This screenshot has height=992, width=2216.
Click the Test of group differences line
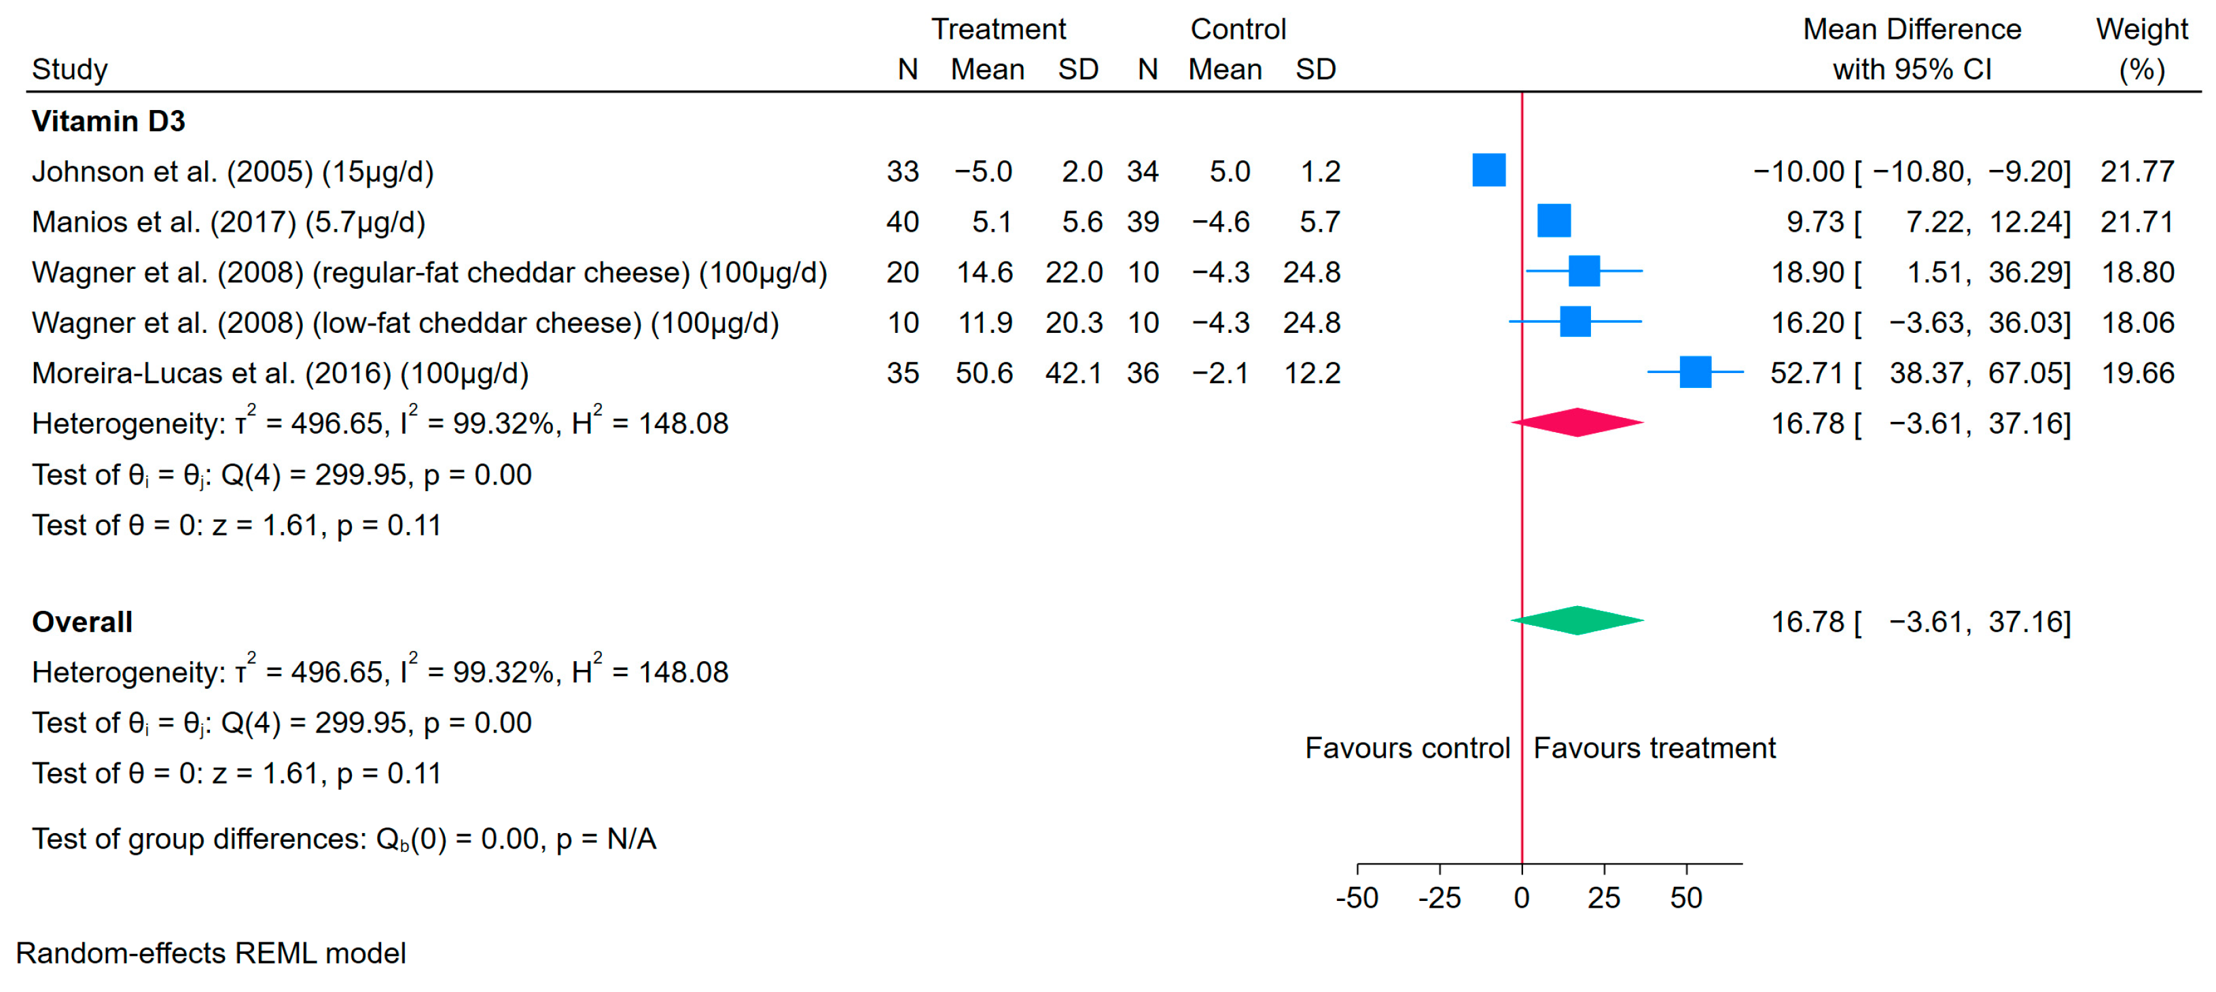point(344,839)
